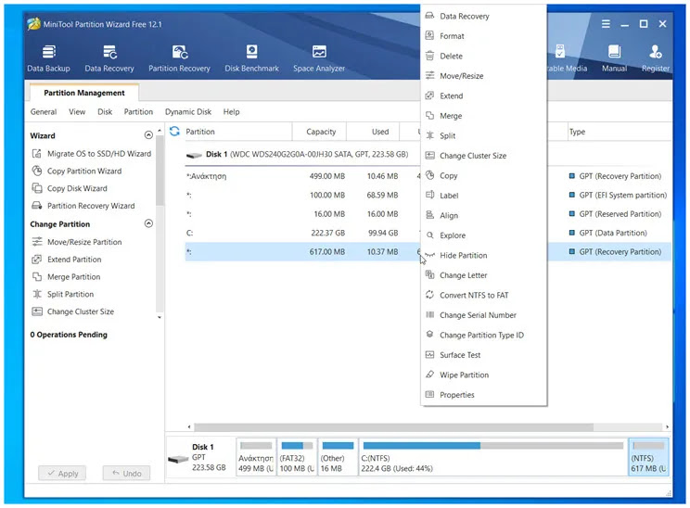Sort by Capacity column header
The width and height of the screenshot is (690, 508).
[x=320, y=132]
